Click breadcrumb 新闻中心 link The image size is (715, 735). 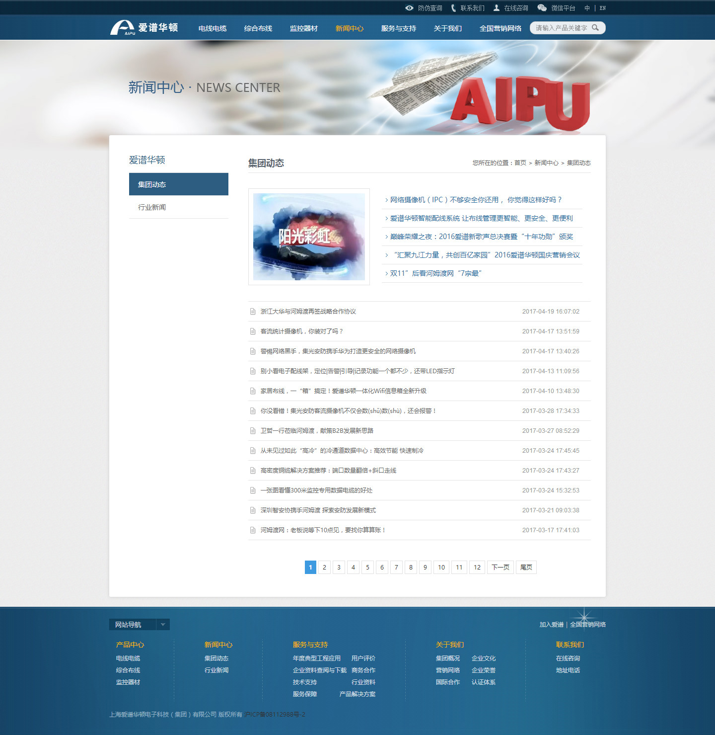point(546,163)
